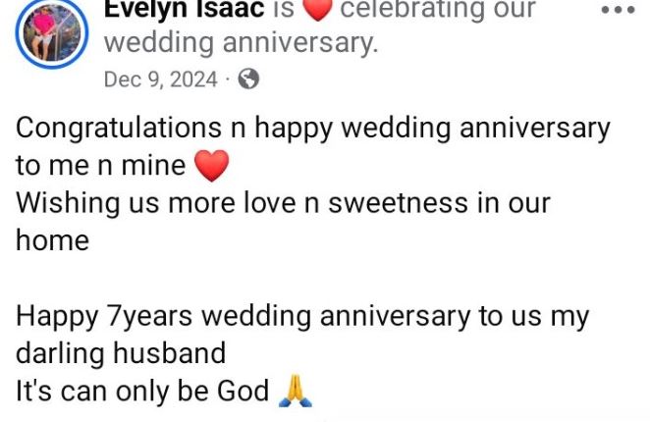Click the "darling husband" text

[x=121, y=353]
